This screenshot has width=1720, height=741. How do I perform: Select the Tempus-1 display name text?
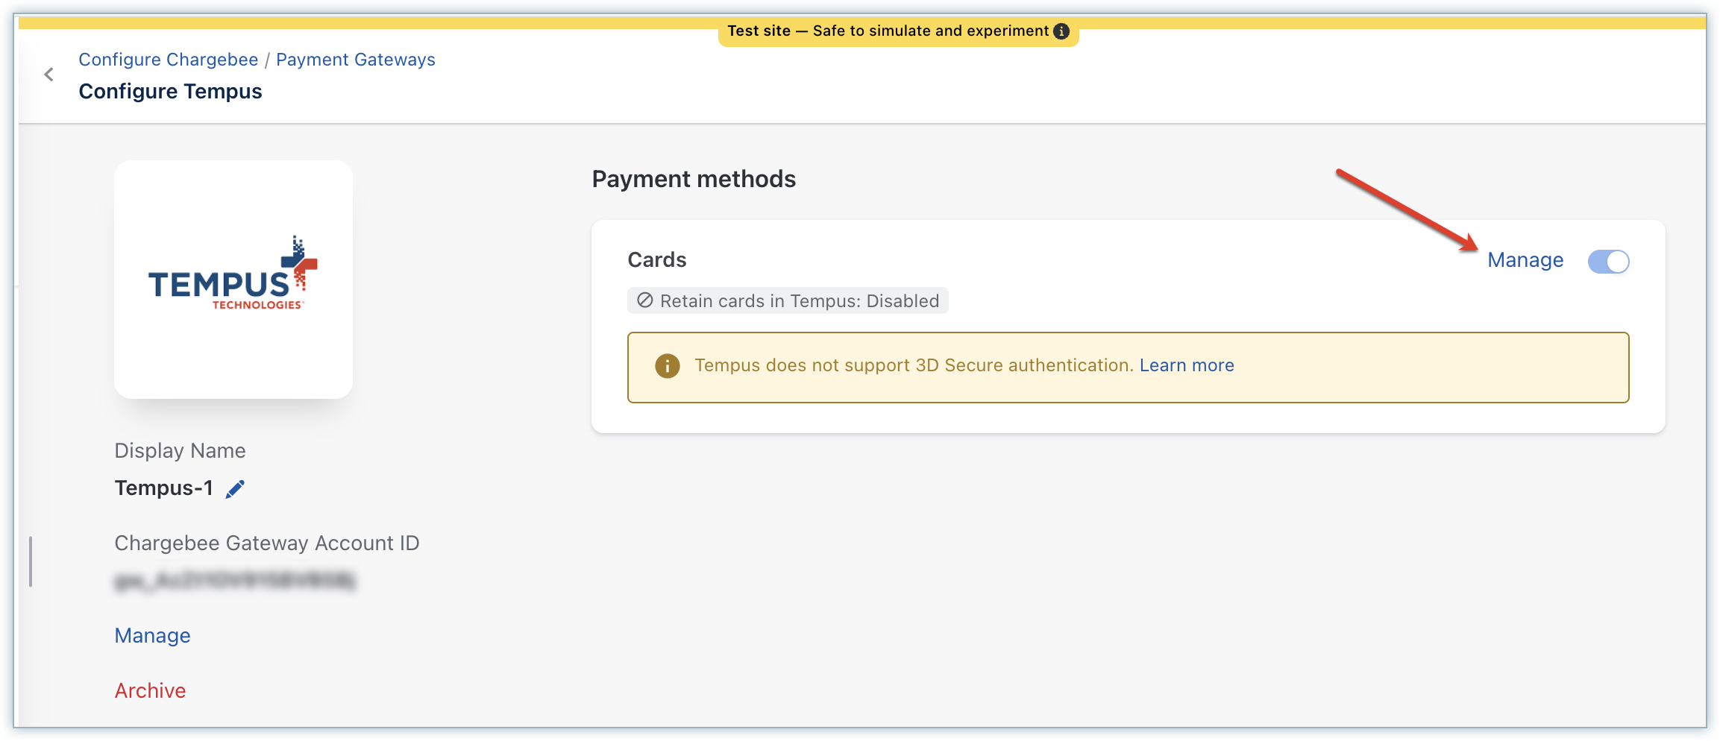163,488
